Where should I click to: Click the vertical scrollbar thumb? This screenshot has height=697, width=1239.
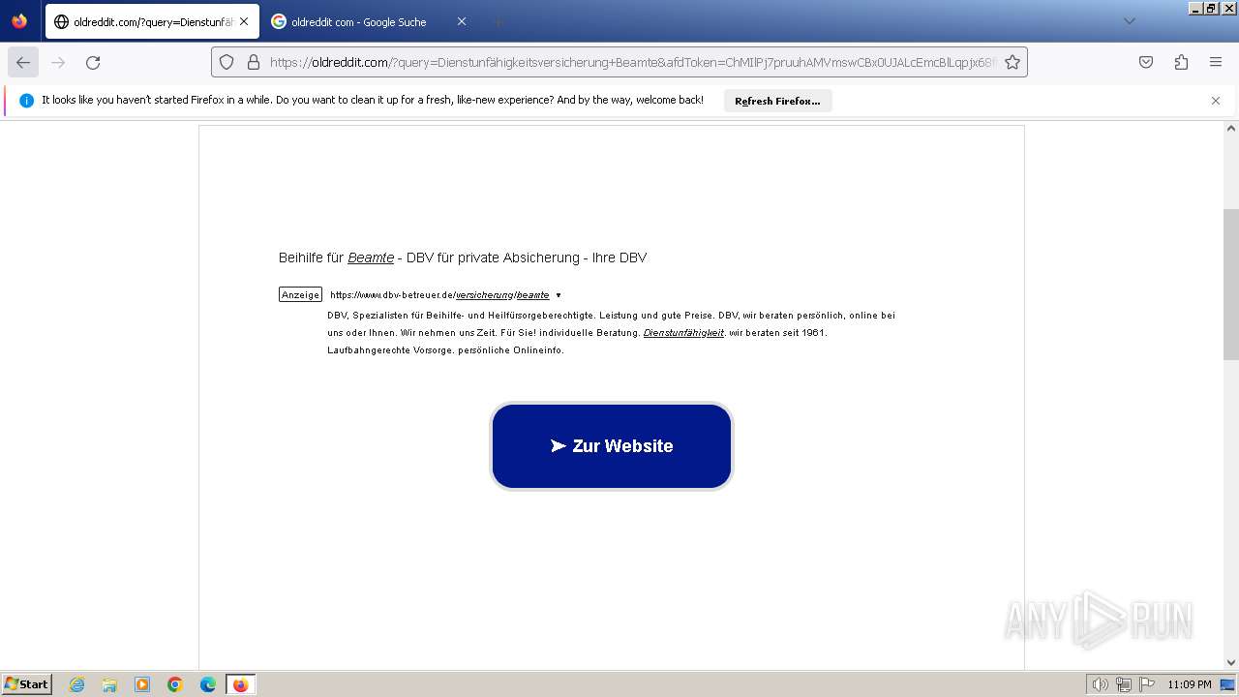pyautogui.click(x=1231, y=284)
